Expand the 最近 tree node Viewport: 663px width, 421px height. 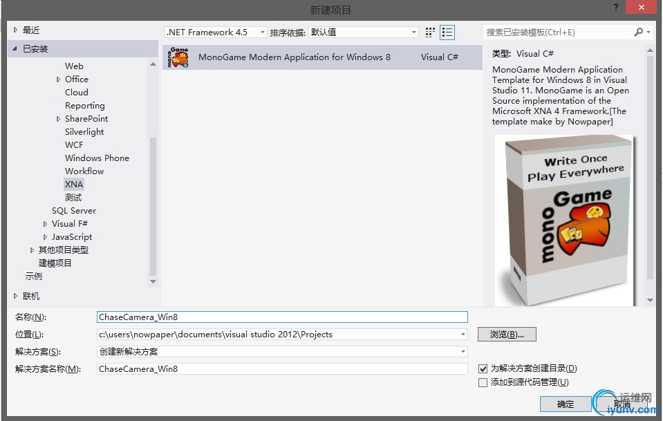tap(16, 30)
